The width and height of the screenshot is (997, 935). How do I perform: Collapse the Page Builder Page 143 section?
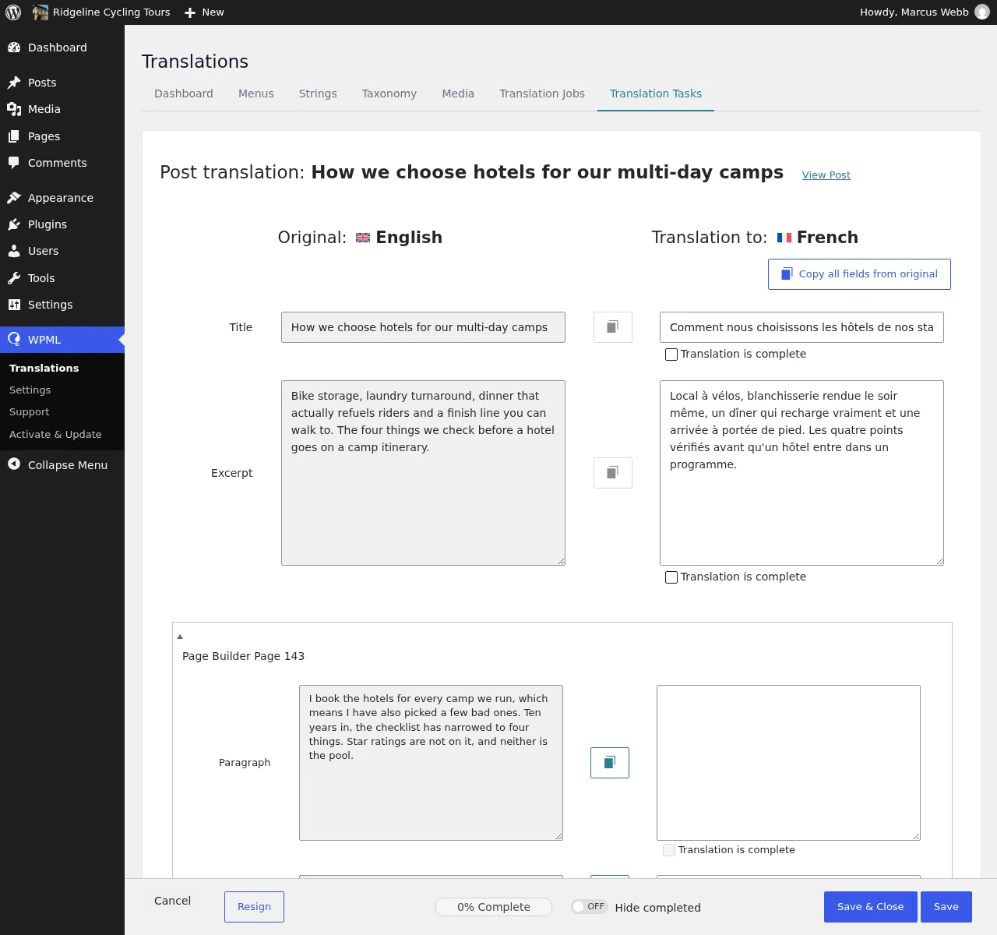[180, 637]
